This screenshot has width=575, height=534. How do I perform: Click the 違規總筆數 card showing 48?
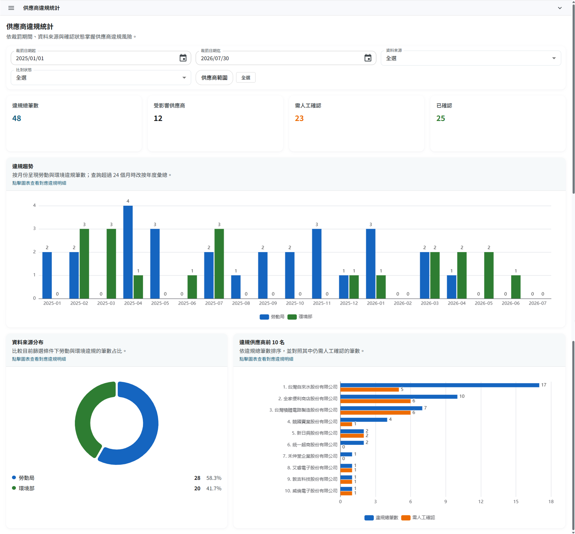point(74,123)
